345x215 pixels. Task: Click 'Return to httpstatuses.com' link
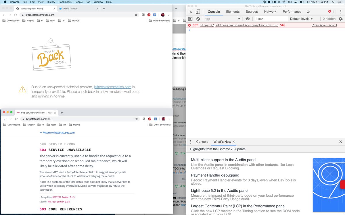[x=57, y=133]
